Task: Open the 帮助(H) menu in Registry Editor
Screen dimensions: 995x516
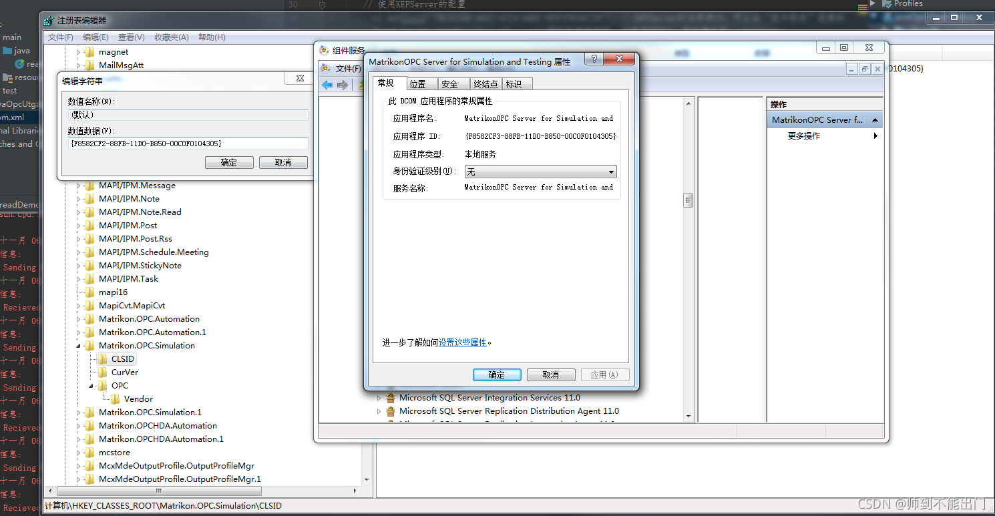Action: coord(212,37)
